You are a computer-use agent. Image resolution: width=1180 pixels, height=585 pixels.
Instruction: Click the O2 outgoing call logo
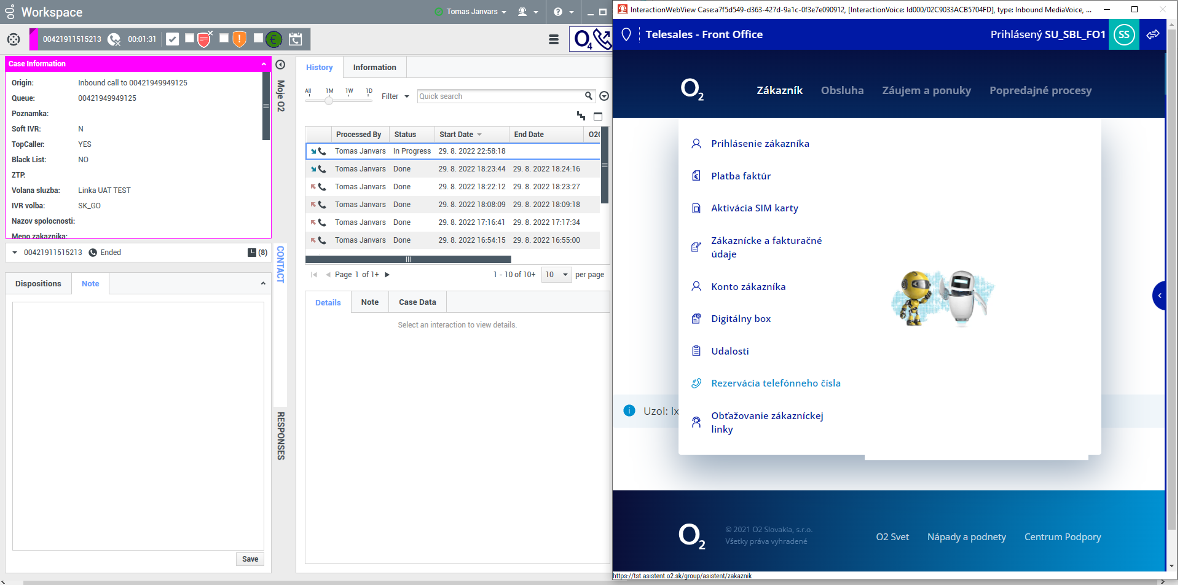coord(591,39)
